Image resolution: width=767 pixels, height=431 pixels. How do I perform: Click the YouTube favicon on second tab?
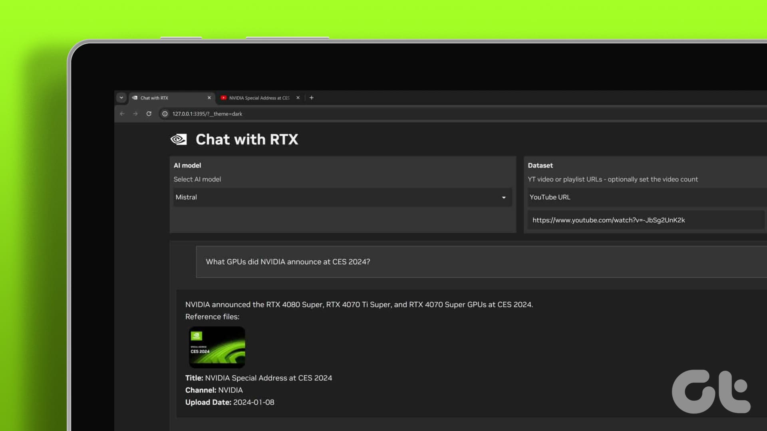pyautogui.click(x=224, y=98)
